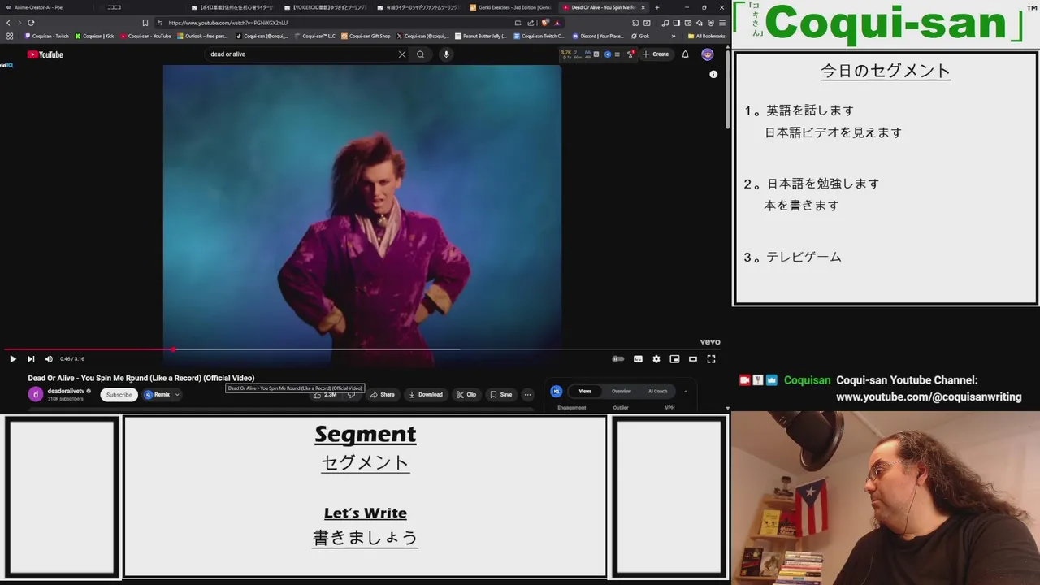Reload the current browser page
Viewport: 1040px width, 585px height.
click(31, 23)
